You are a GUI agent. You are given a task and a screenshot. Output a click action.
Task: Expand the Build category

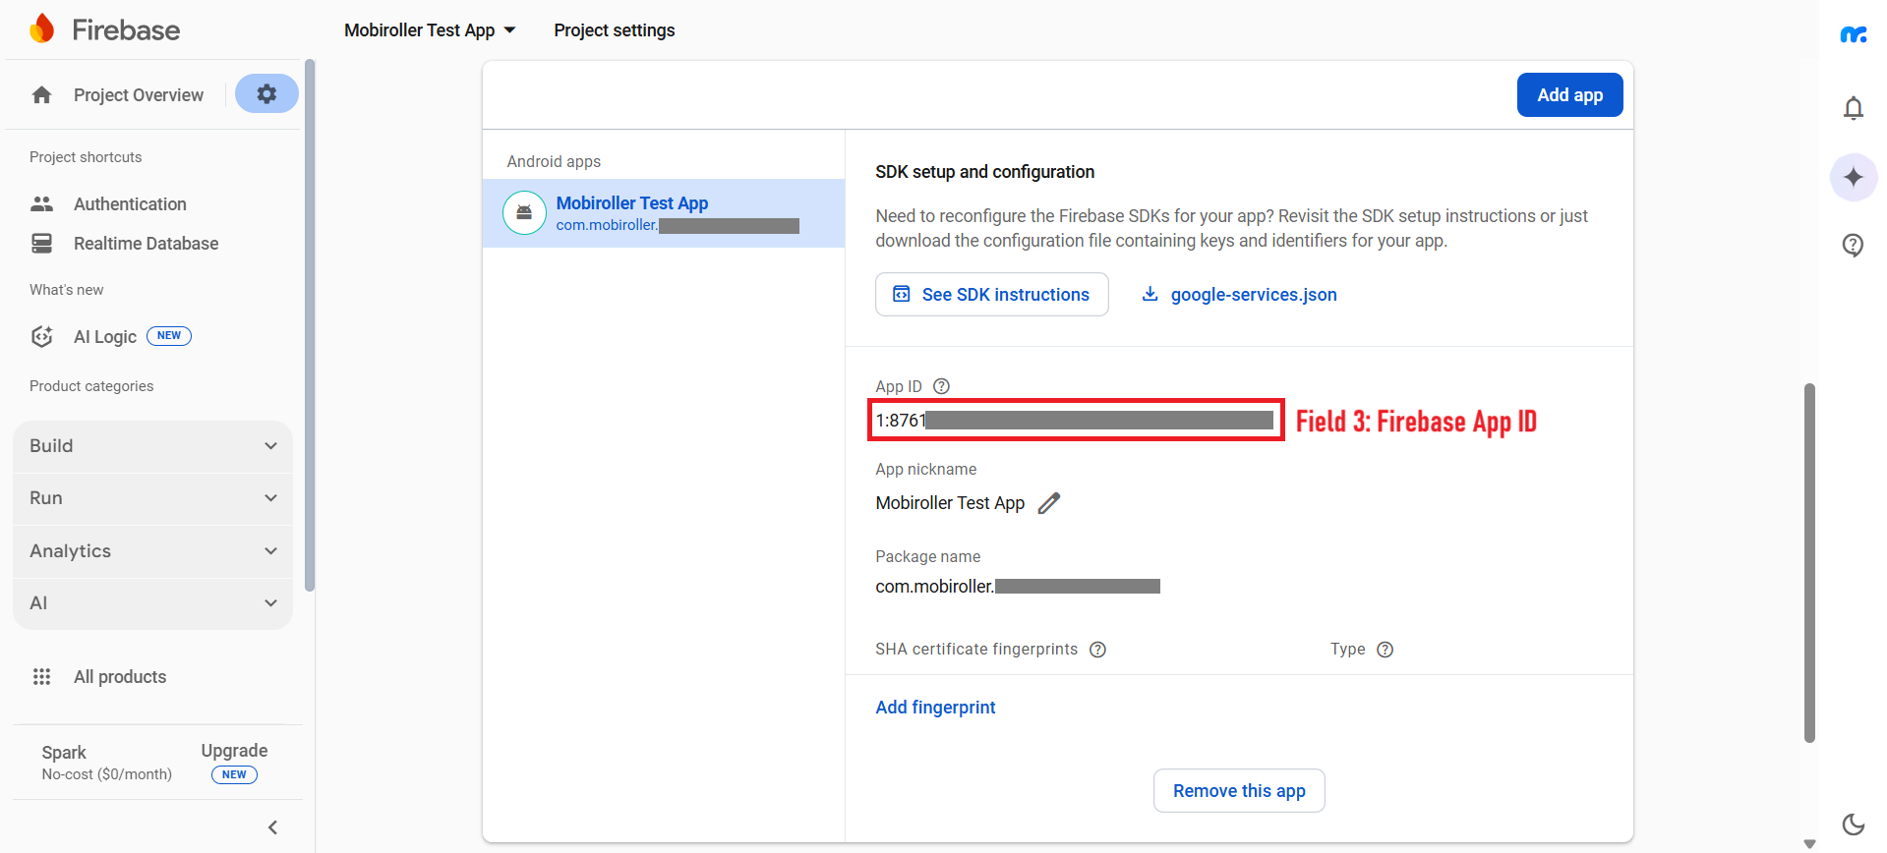(x=153, y=446)
